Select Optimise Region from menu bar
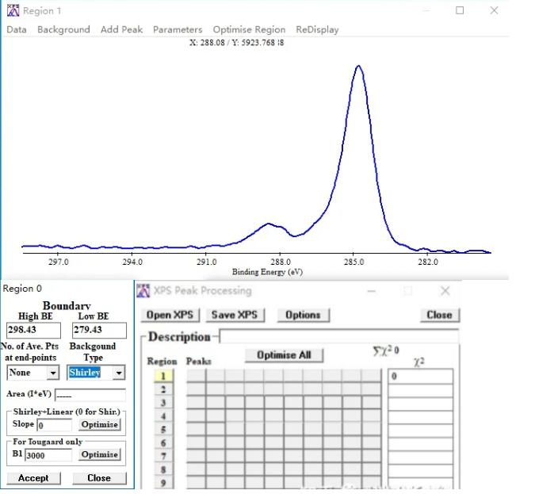This screenshot has width=535, height=494. tap(249, 29)
